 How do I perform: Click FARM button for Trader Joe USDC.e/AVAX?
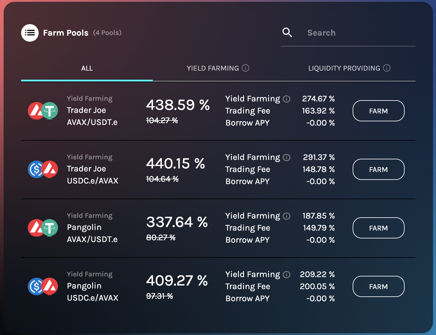379,169
